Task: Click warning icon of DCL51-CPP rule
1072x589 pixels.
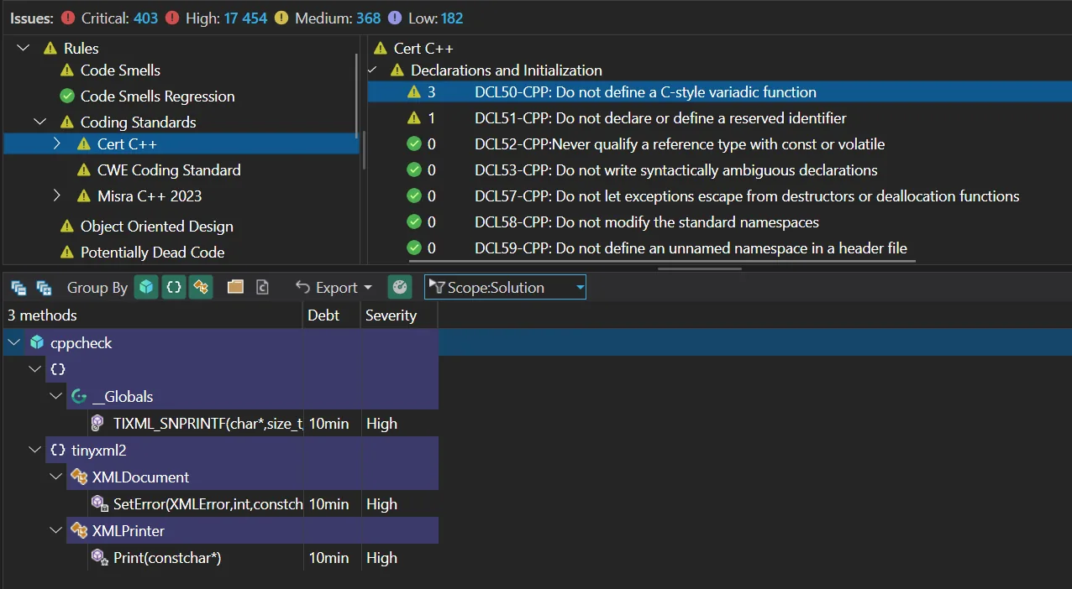Action: pos(413,118)
